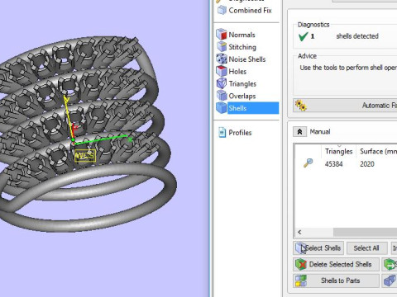Viewport: 397px width, 297px height.
Task: Click the Normals red cube icon
Action: (x=222, y=35)
